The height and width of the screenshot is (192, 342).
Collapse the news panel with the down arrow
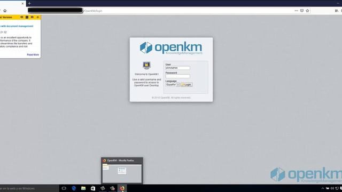pyautogui.click(x=37, y=17)
